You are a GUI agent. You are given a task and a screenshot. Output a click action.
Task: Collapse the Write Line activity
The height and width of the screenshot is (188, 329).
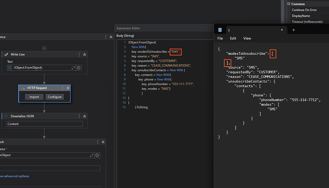(x=84, y=55)
